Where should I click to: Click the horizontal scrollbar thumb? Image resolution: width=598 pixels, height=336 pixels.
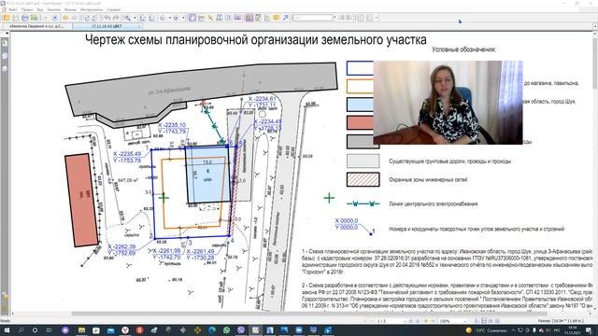click(x=309, y=314)
